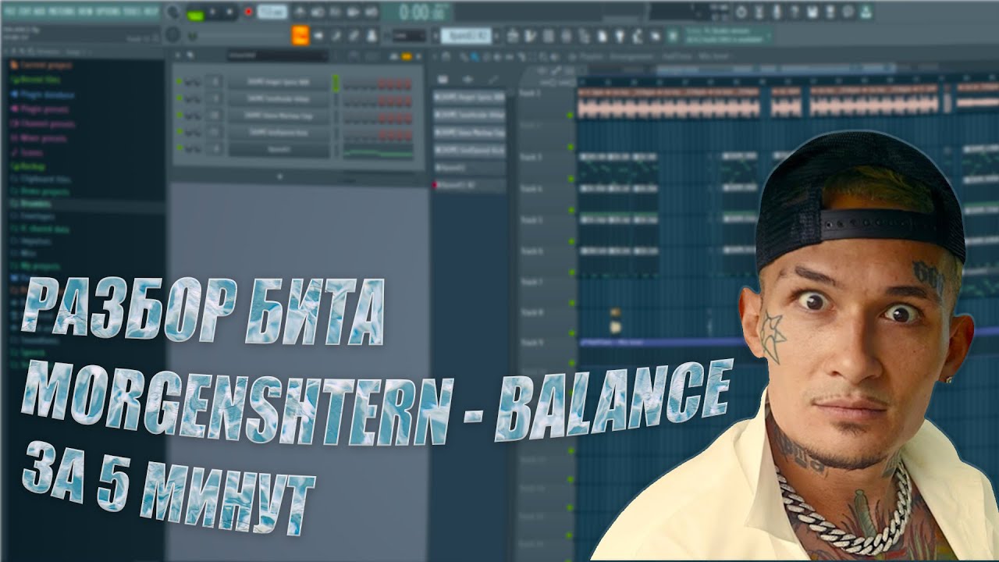Open the ADD menu
This screenshot has width=999, height=562.
39,12
